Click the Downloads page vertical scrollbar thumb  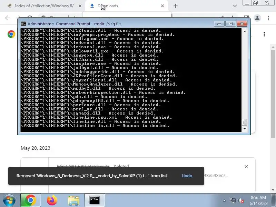[273, 94]
